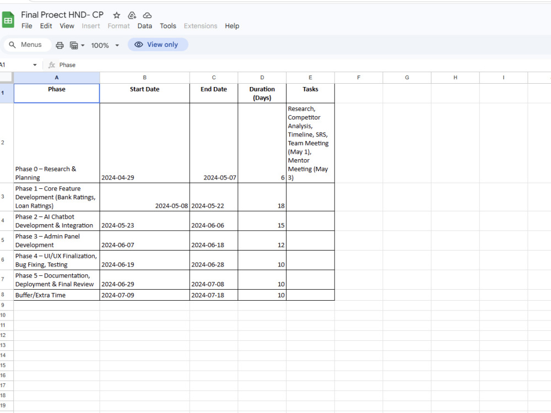The image size is (551, 413).
Task: Click the End Date header cell
Action: pyautogui.click(x=214, y=94)
